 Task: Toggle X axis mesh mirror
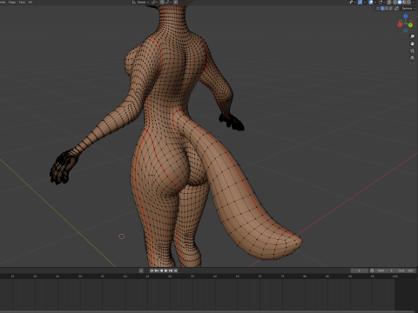[382, 8]
